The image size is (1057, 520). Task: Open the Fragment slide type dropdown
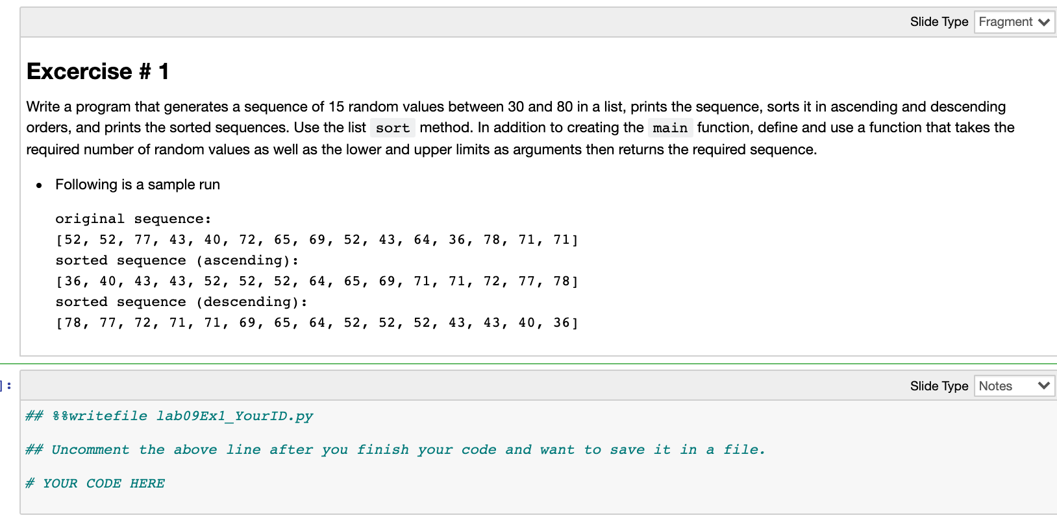coord(1014,21)
